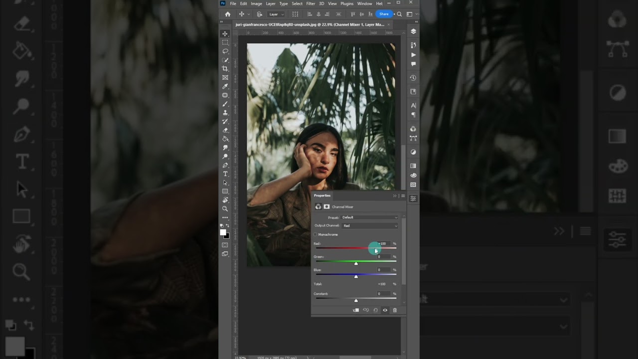
Task: Select the Crop tool
Action: tap(225, 69)
